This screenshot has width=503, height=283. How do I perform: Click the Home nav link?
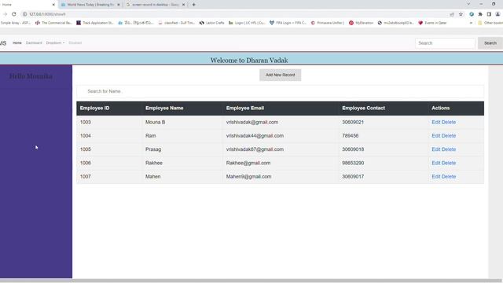[17, 42]
